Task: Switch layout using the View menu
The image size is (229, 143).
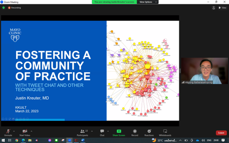Action: [x=223, y=8]
